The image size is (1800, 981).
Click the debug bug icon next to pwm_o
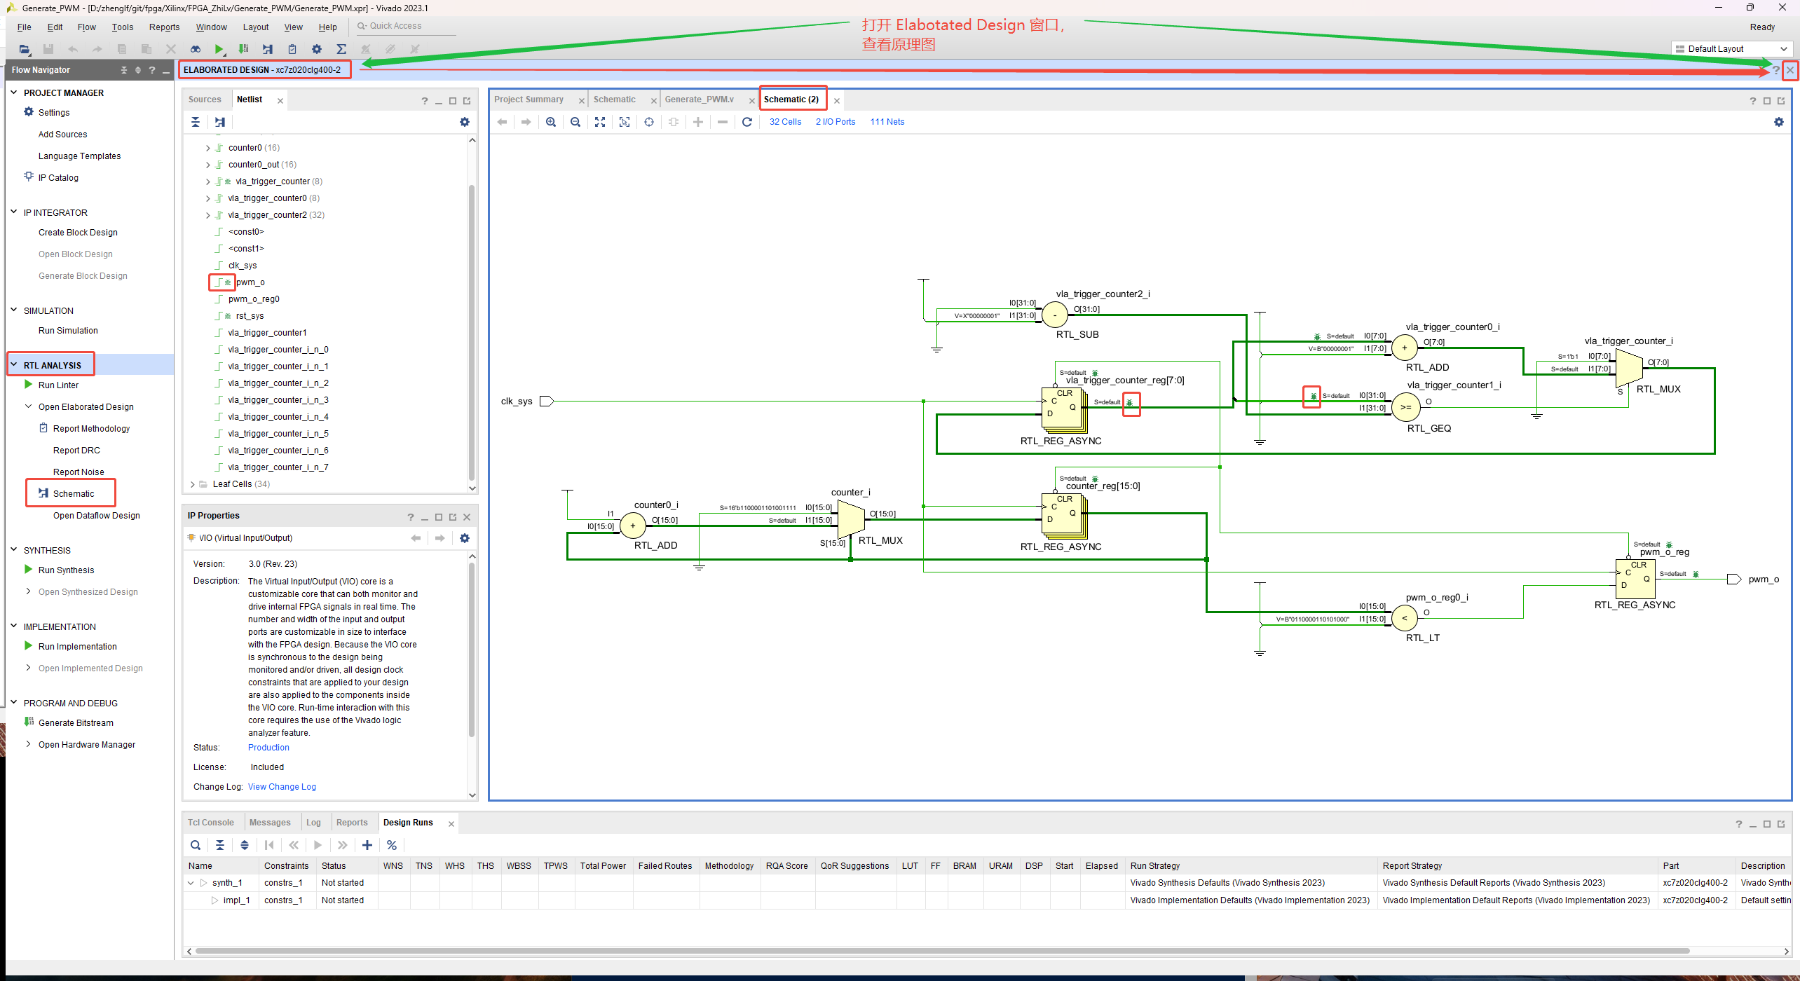227,282
